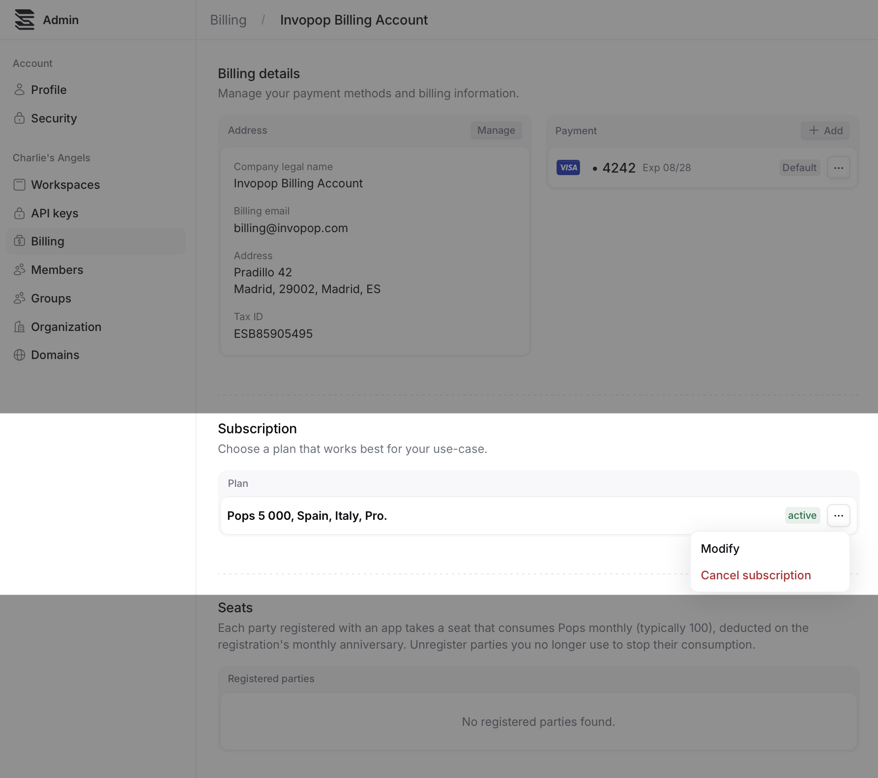Screen dimensions: 878x778
Task: Click the Billing details section heading
Action: [x=259, y=74]
